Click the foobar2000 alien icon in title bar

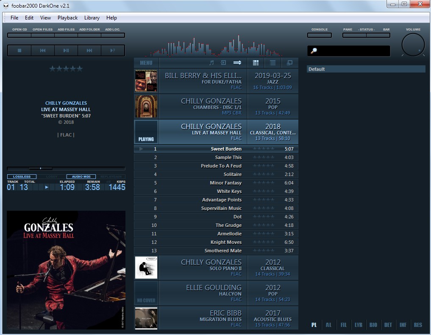tap(6, 6)
